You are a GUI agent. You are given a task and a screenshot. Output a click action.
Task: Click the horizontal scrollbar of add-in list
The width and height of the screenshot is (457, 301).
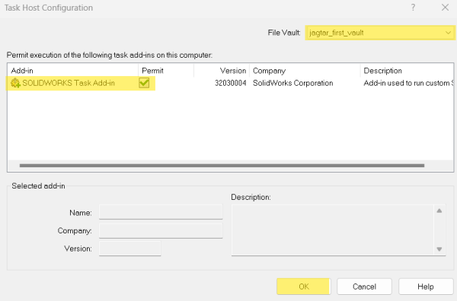click(222, 166)
